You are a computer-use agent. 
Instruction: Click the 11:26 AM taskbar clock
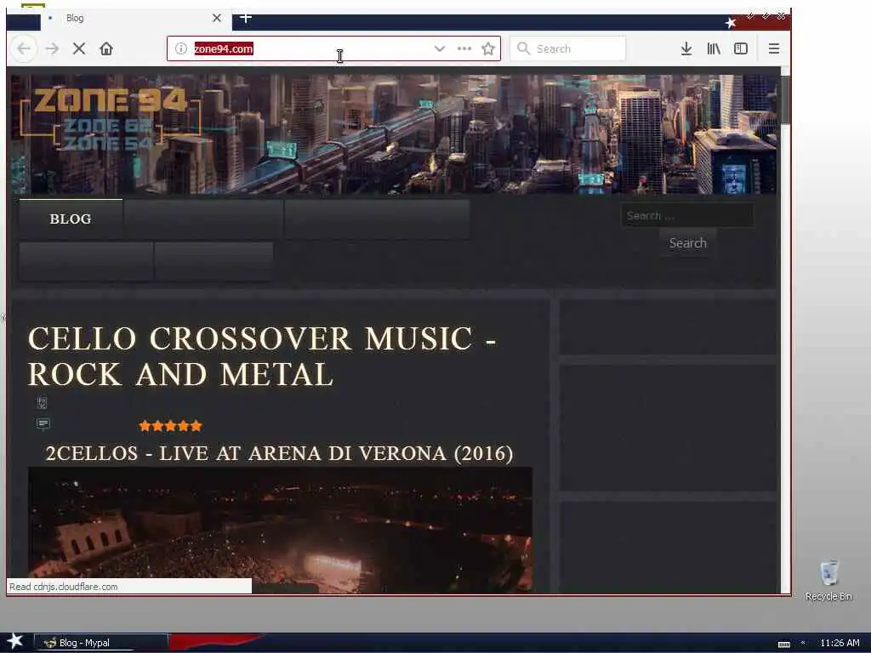[x=840, y=643]
